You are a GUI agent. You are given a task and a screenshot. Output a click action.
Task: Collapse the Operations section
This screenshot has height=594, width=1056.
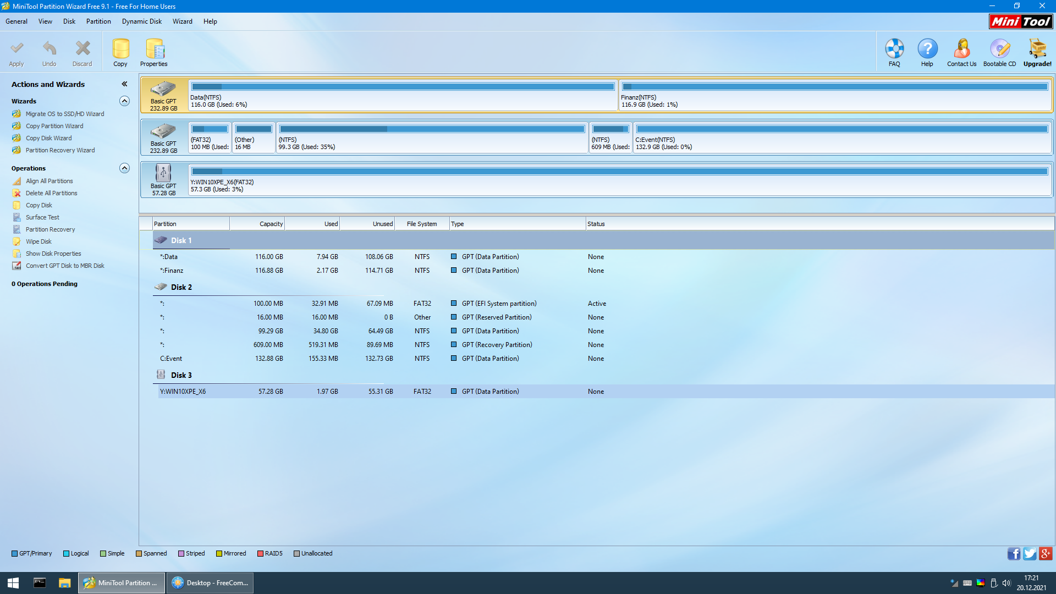point(125,168)
